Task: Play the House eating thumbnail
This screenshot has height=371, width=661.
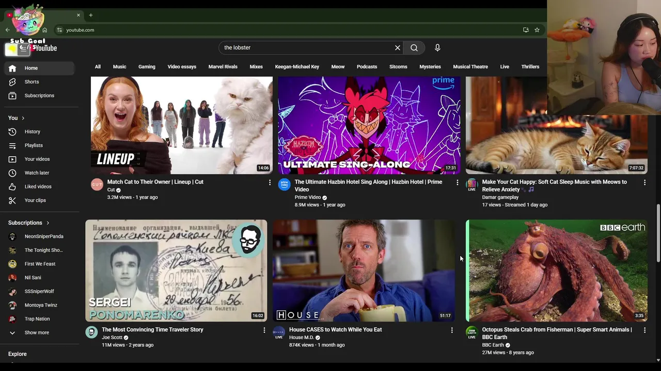Action: point(364,271)
